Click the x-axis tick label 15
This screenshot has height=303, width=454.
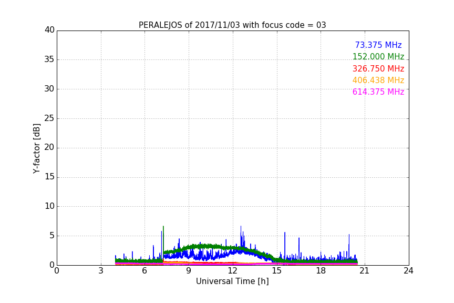click(277, 271)
